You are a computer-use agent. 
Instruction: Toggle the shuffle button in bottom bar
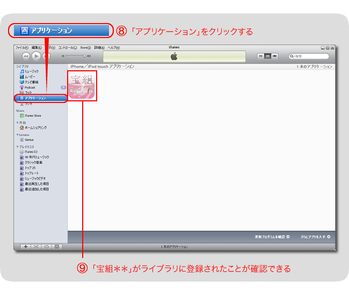[x=36, y=247]
